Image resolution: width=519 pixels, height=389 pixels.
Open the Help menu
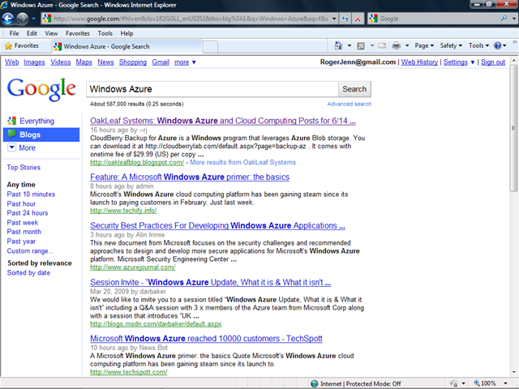[x=127, y=33]
